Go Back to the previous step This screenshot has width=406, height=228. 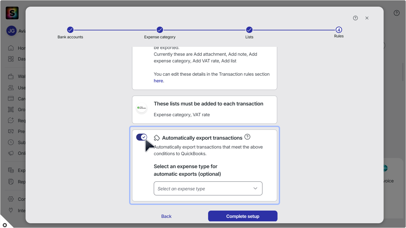[x=166, y=216]
